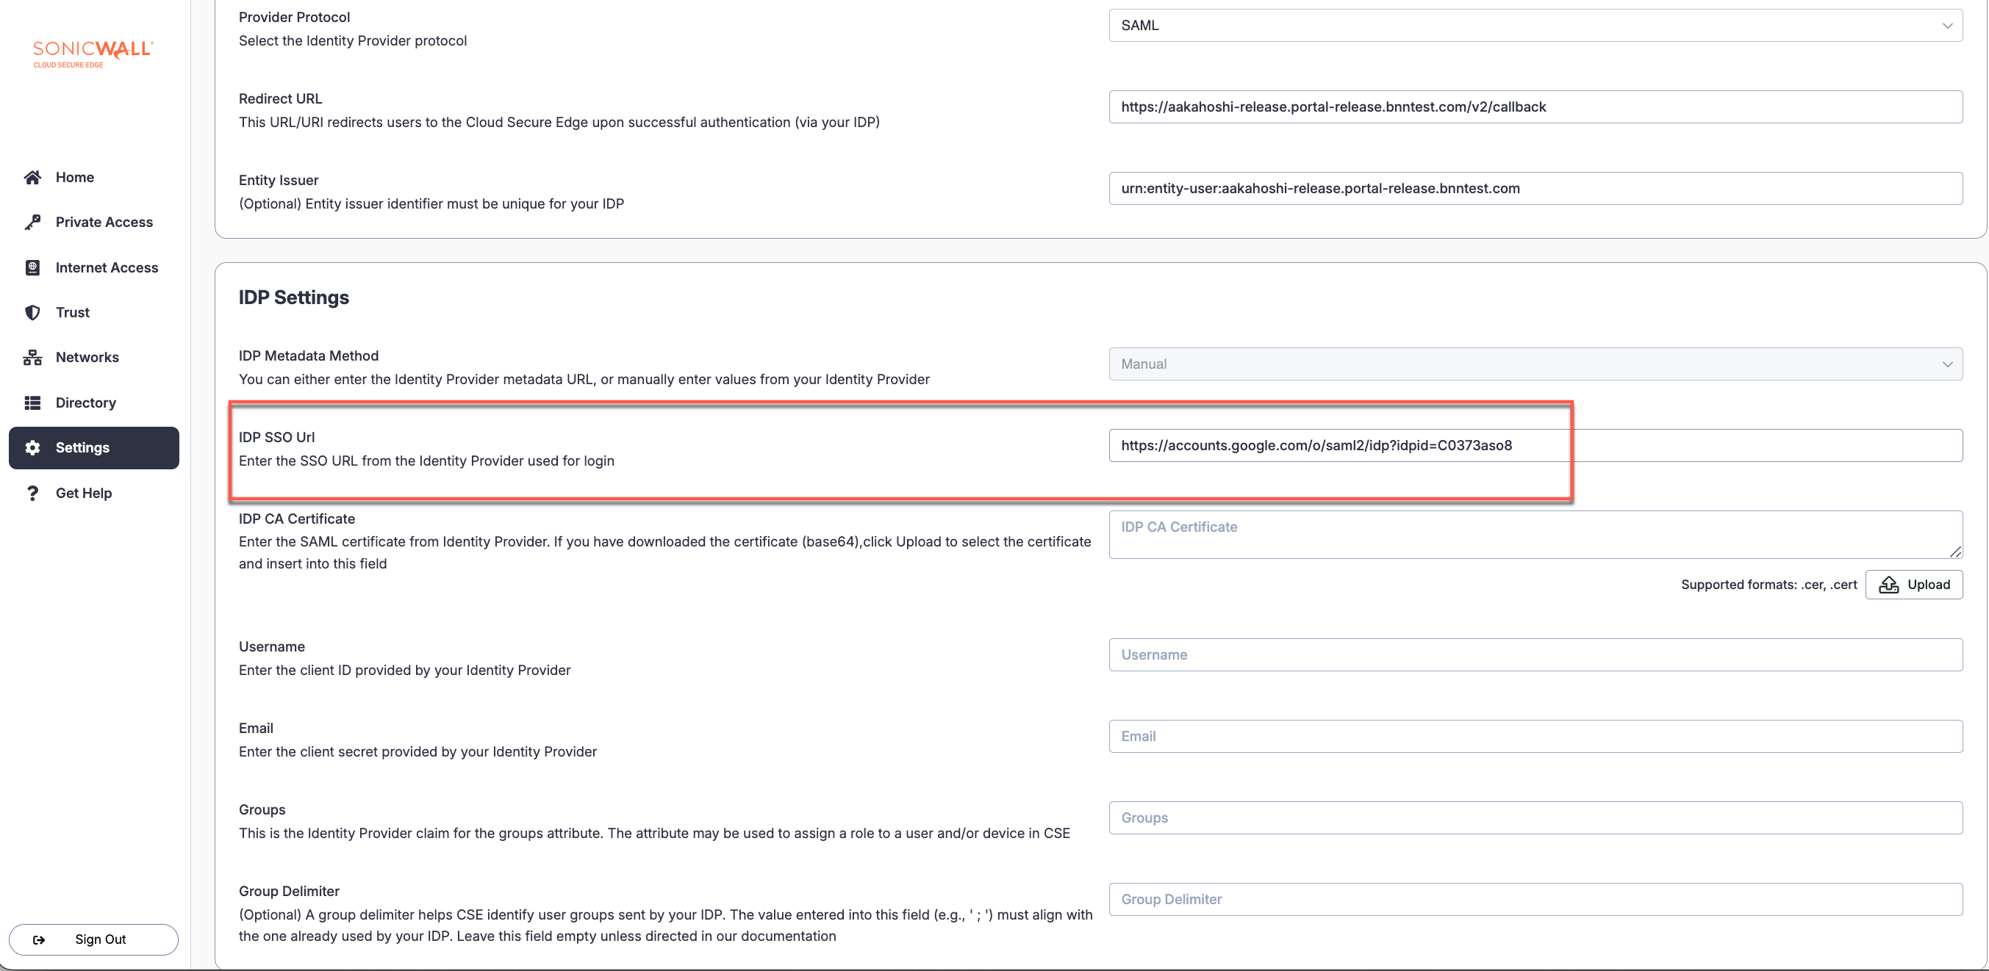Click the SonicWall Cloud Secure Edge logo

93,54
